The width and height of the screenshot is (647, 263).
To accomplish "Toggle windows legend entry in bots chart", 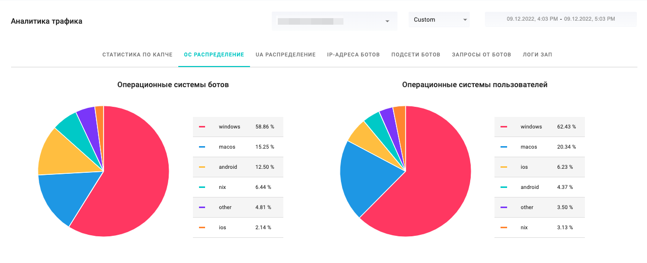I will pyautogui.click(x=229, y=127).
